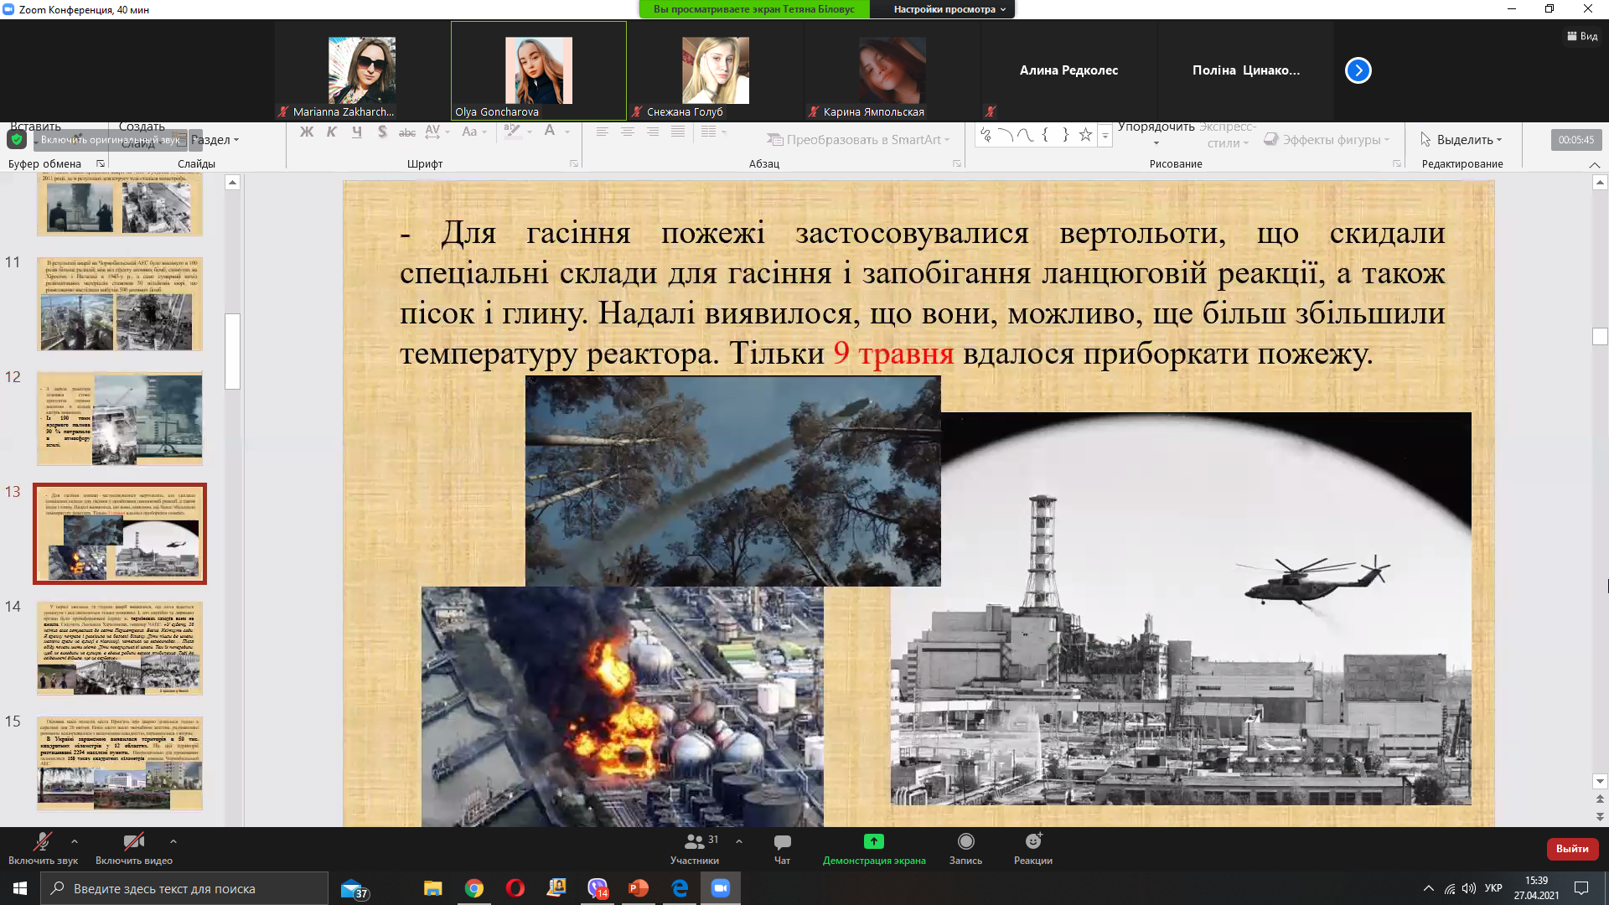The height and width of the screenshot is (905, 1609).
Task: Center align the paragraph text
Action: click(627, 132)
